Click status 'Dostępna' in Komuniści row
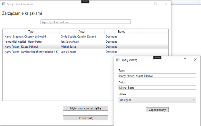Image resolution: width=201 pixels, height=126 pixels. pos(111,42)
